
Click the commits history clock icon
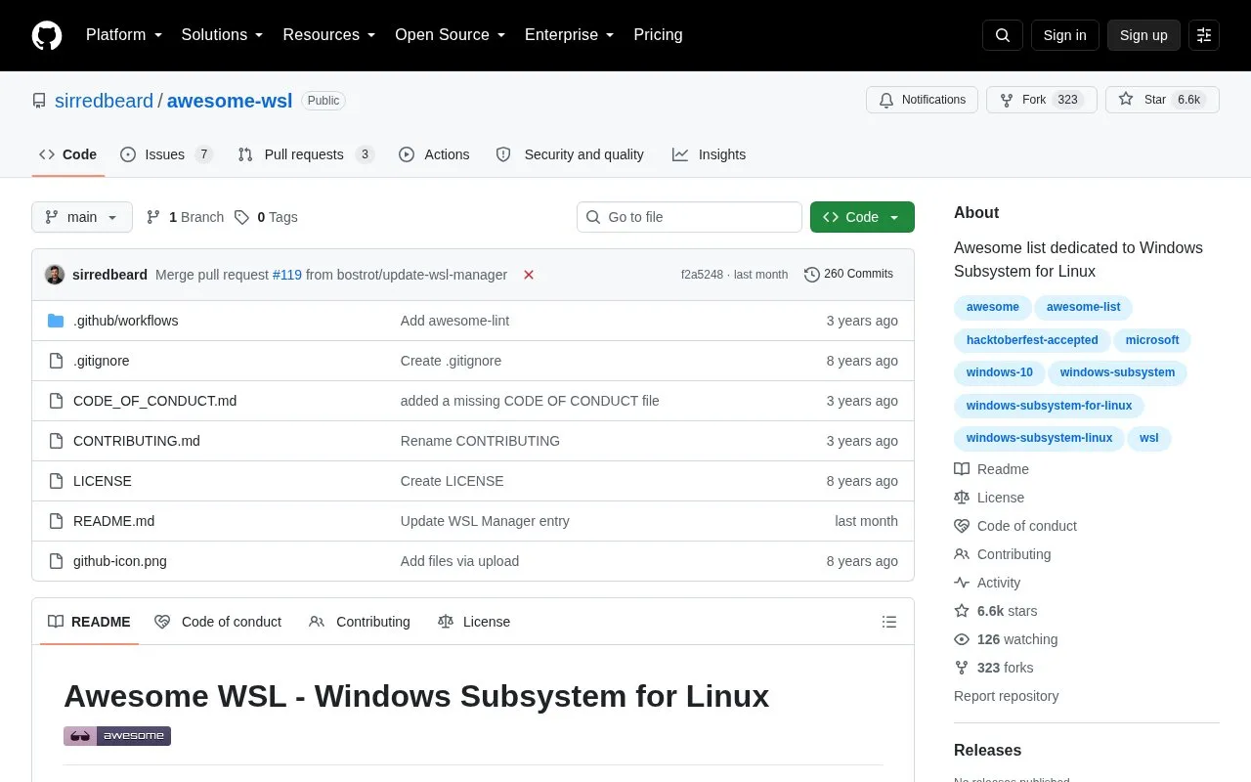click(x=812, y=275)
